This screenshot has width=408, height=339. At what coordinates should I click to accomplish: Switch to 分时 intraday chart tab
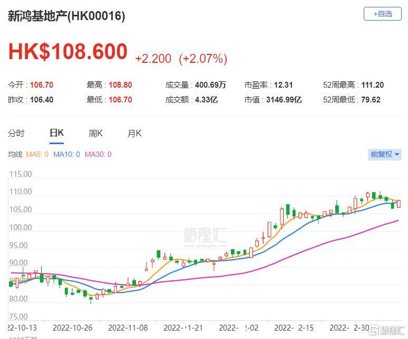(16, 134)
